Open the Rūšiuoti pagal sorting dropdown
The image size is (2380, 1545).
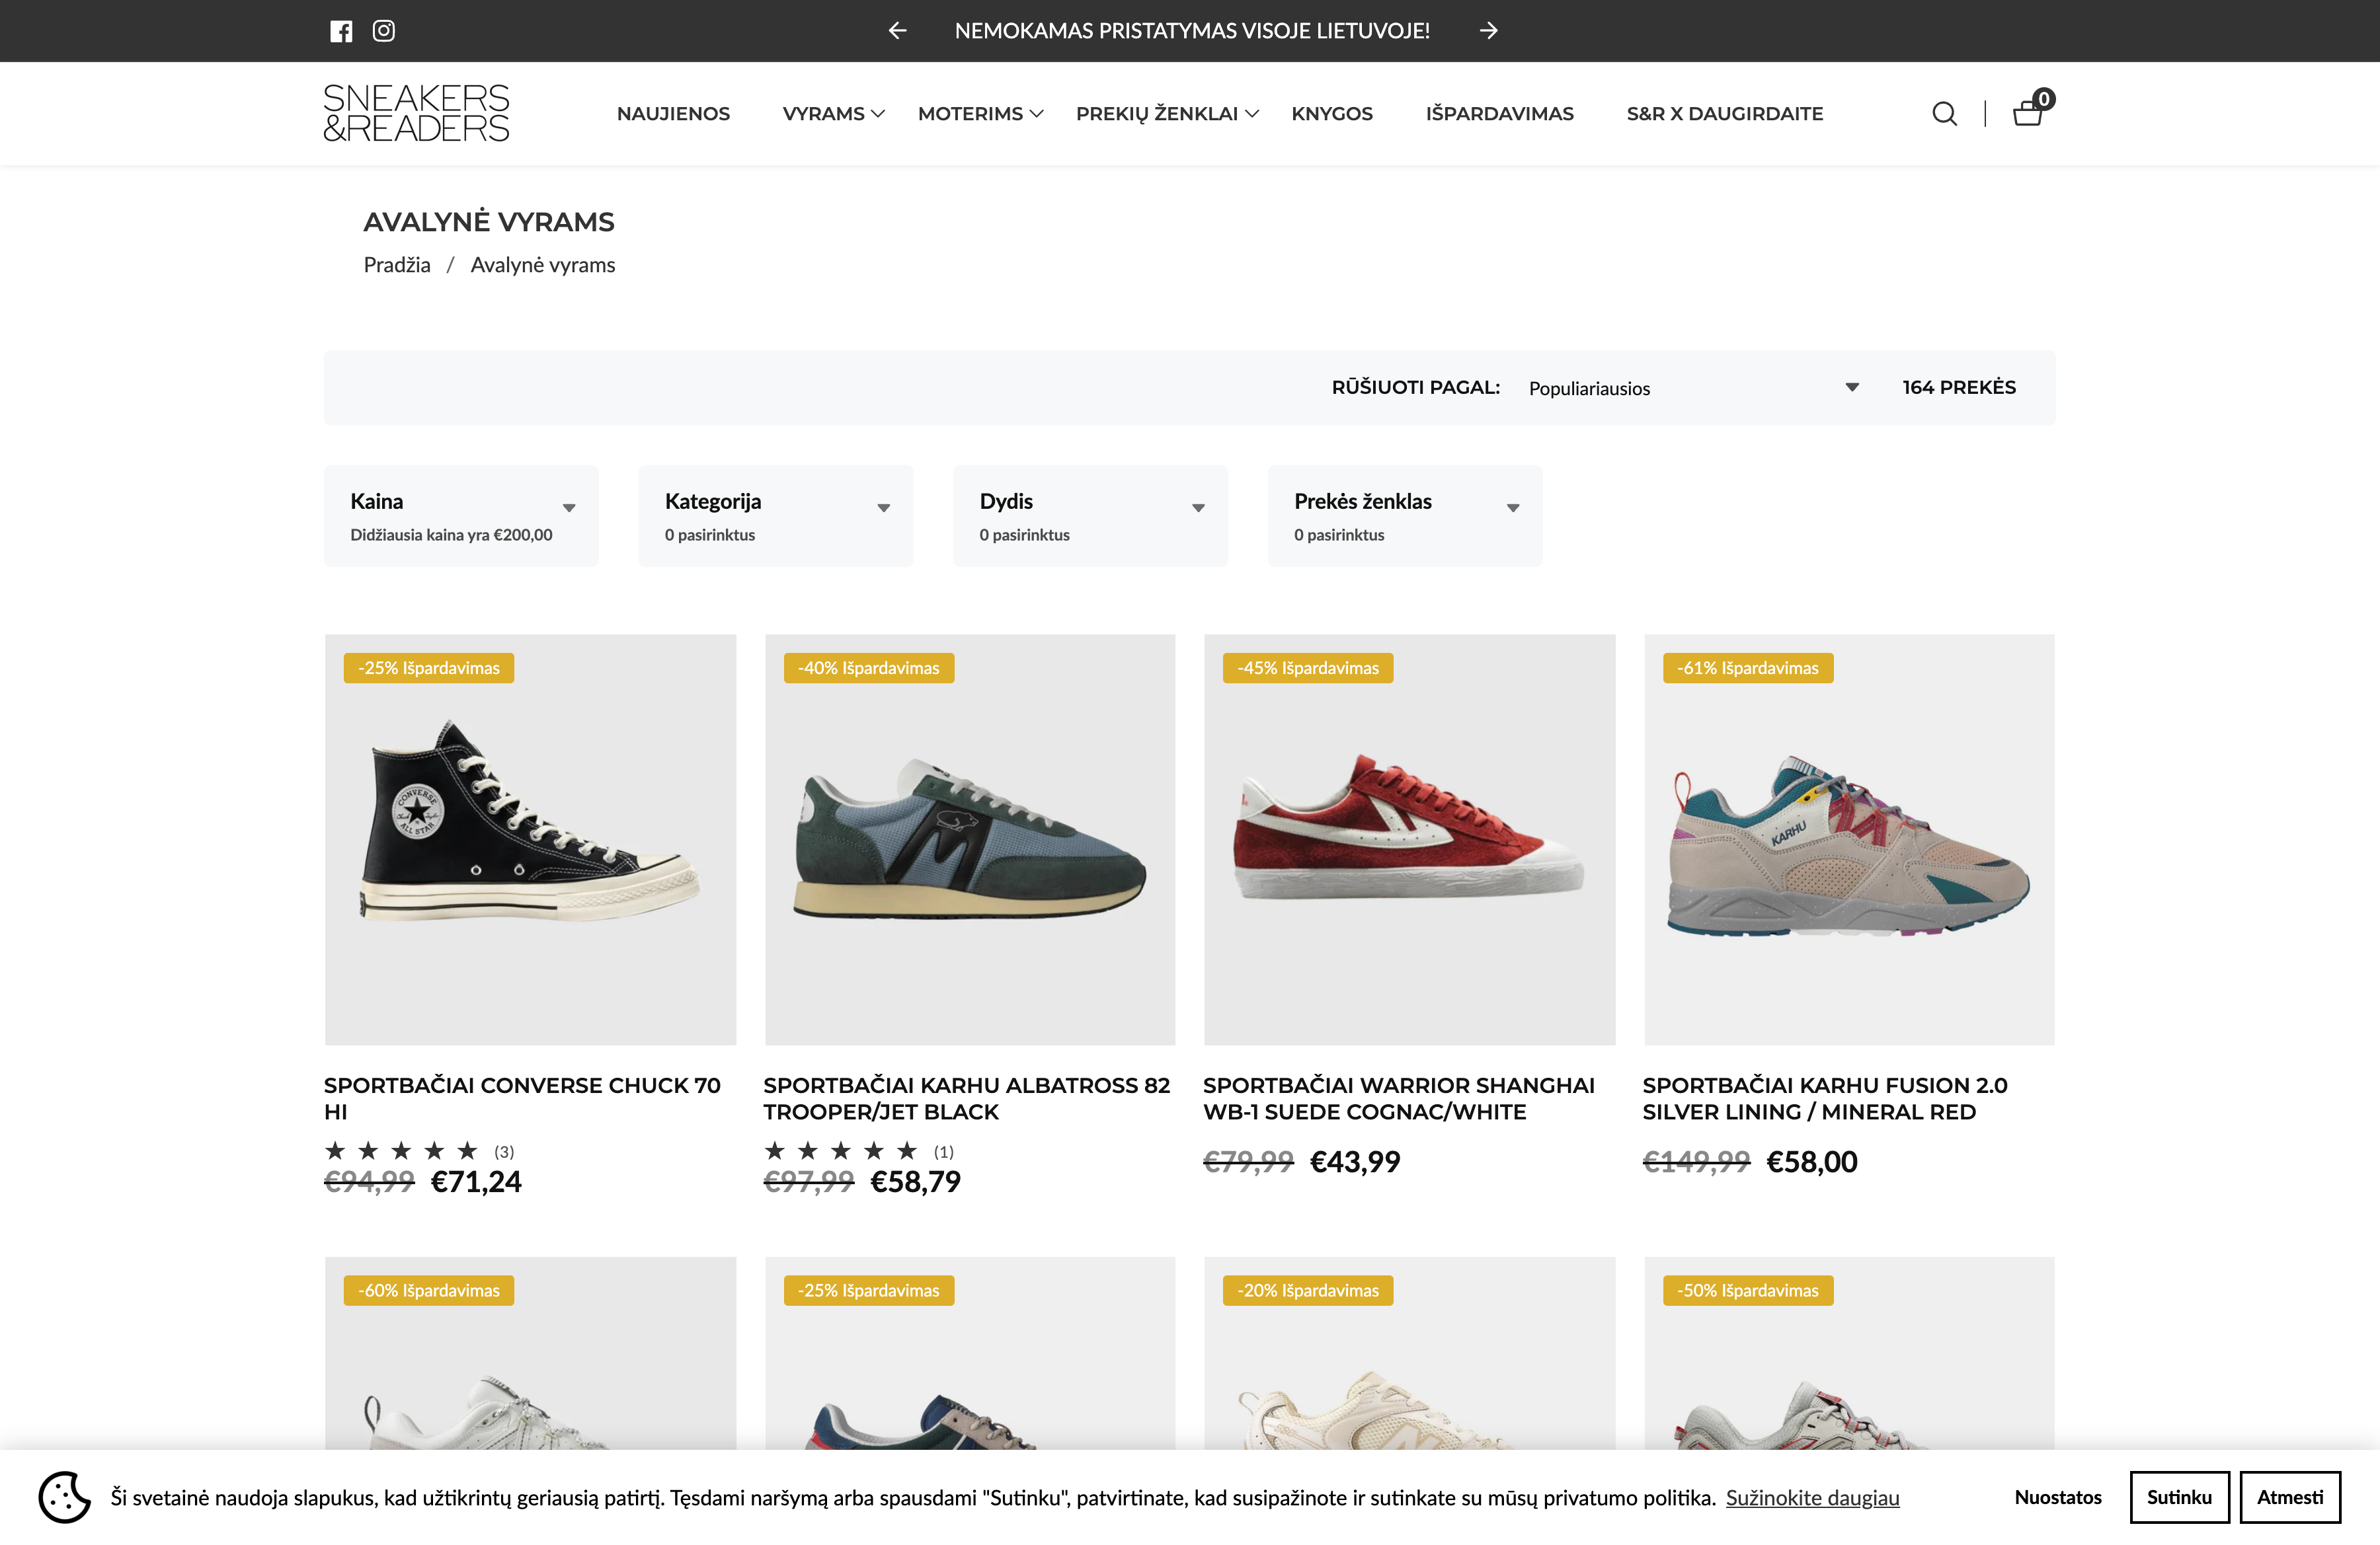[1690, 388]
